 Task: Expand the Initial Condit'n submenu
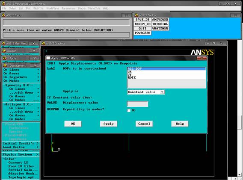(x=21, y=143)
